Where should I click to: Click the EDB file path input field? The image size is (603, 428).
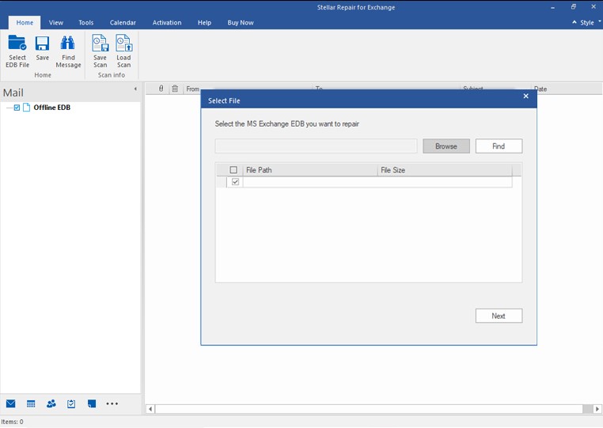click(316, 146)
